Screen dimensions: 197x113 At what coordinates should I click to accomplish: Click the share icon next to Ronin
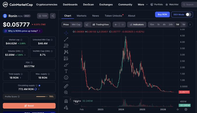[x=53, y=16]
